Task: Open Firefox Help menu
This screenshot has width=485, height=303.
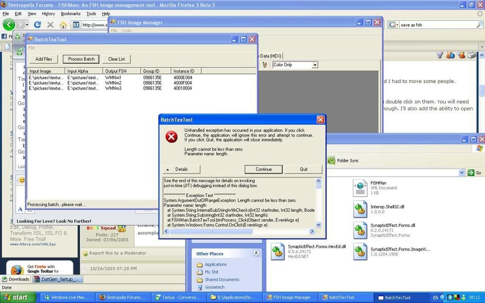Action: click(x=106, y=14)
